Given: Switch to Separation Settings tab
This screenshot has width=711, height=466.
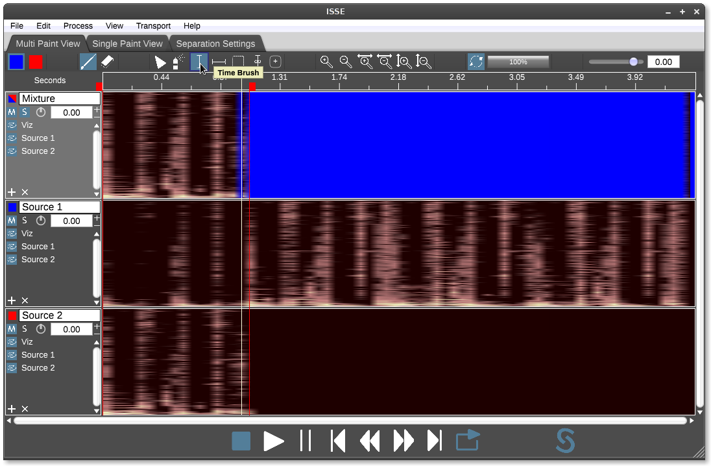Looking at the screenshot, I should click(215, 43).
